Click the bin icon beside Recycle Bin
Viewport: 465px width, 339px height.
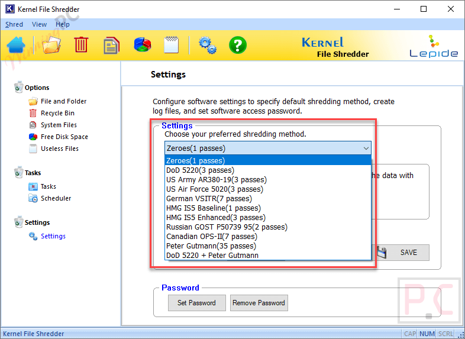tap(33, 113)
